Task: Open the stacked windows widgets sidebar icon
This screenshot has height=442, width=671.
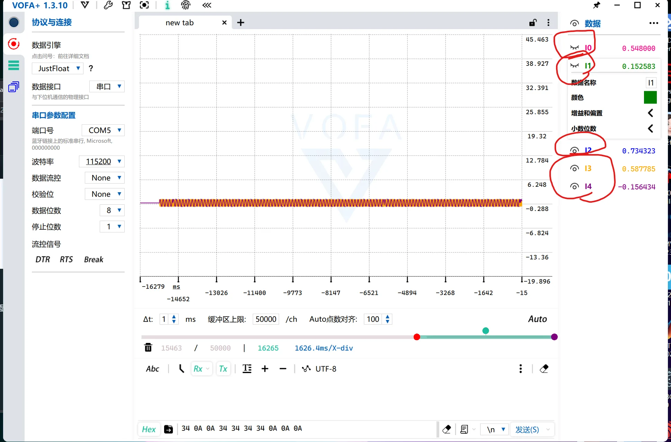Action: coord(14,87)
